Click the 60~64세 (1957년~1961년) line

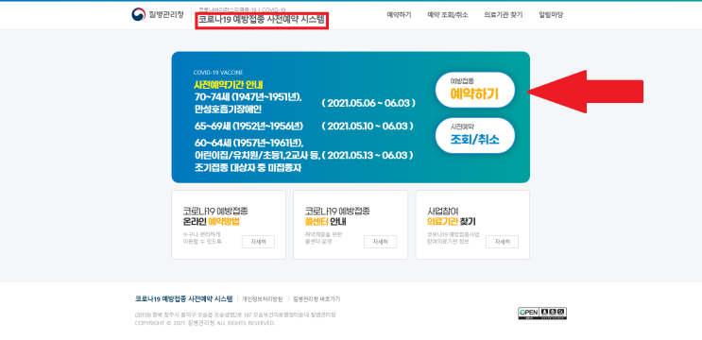click(x=248, y=144)
